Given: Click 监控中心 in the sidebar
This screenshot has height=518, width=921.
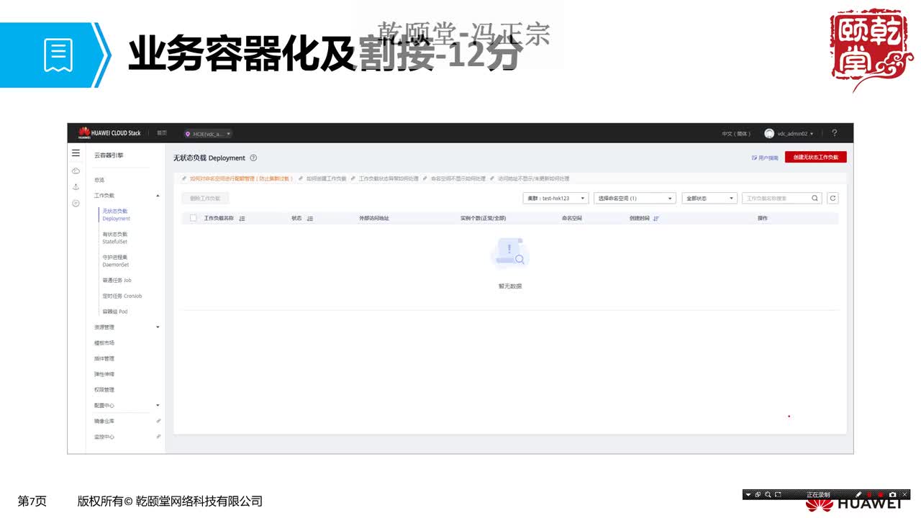Looking at the screenshot, I should [104, 437].
